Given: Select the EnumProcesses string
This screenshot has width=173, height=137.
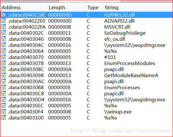Looking at the screenshot, I should (x=122, y=88).
